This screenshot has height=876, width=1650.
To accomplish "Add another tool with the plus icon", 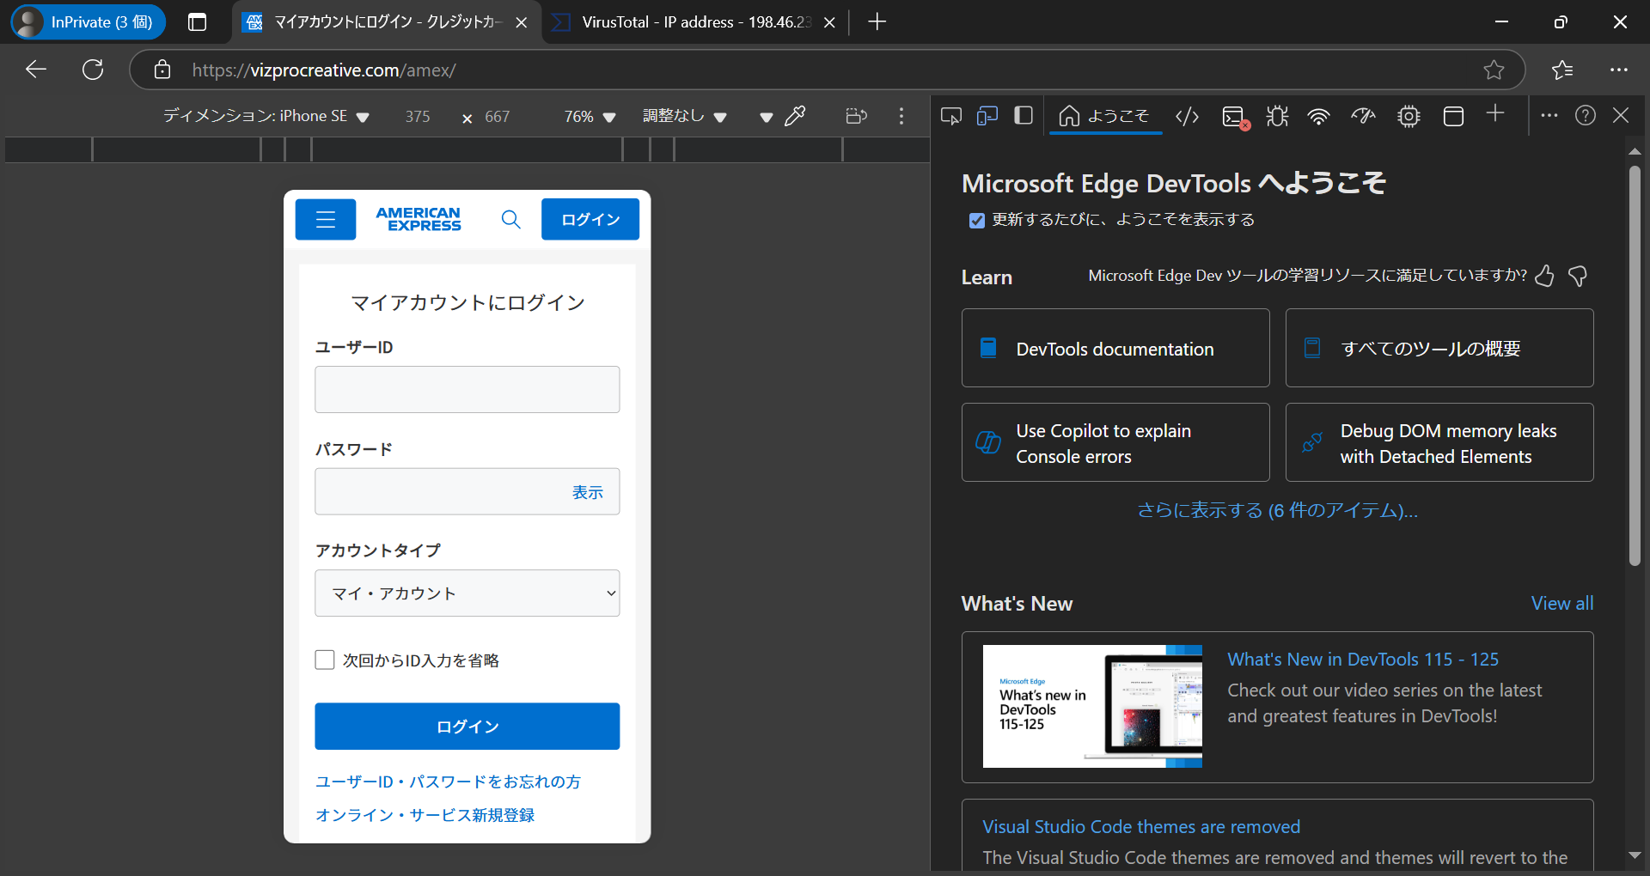I will [x=1495, y=114].
